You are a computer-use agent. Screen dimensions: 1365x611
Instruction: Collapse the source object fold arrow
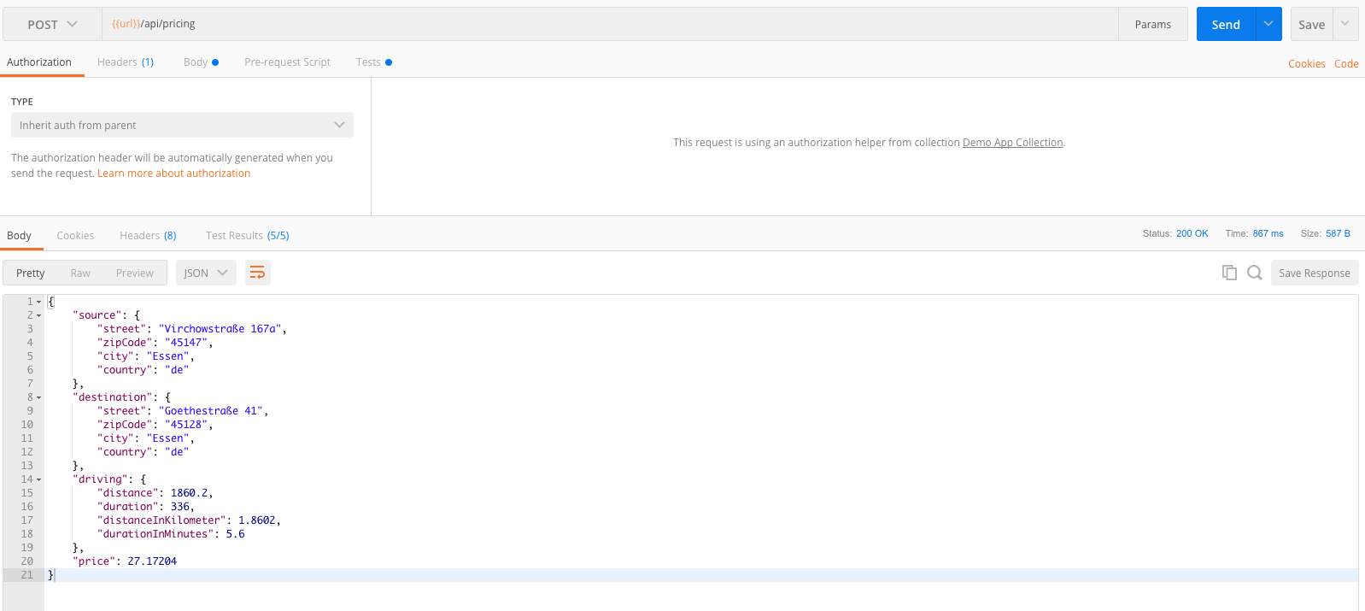(x=38, y=315)
